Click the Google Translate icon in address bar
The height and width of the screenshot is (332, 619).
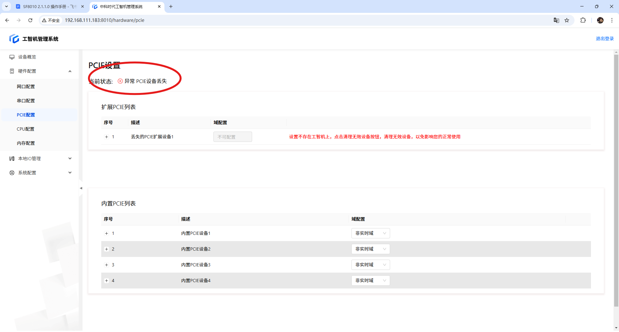[x=556, y=20]
